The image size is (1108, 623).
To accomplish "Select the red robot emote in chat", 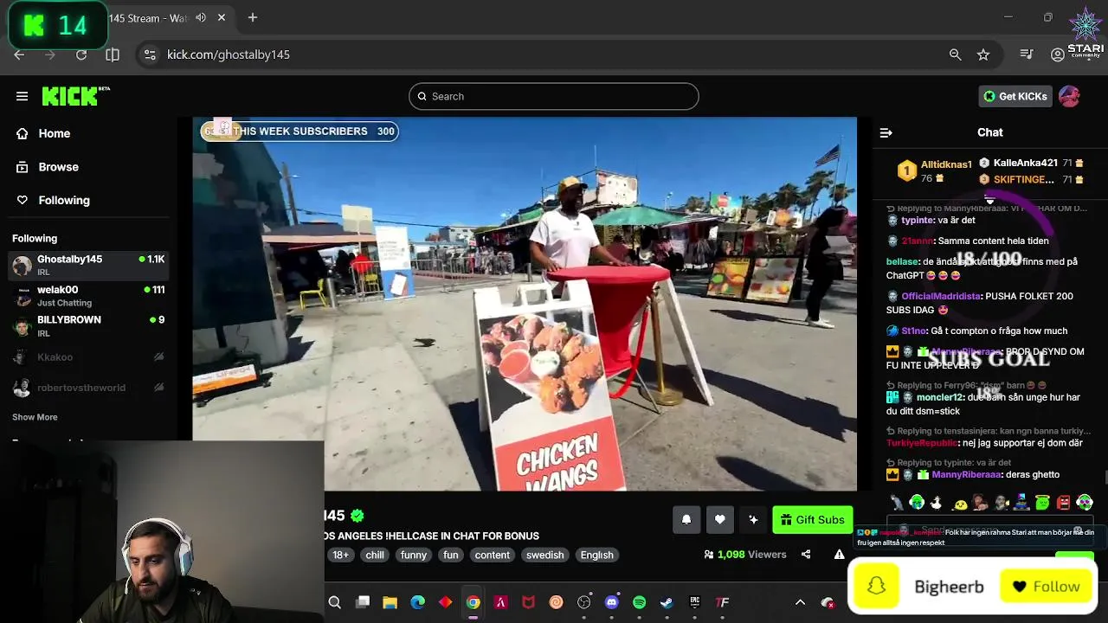I will pyautogui.click(x=1064, y=503).
